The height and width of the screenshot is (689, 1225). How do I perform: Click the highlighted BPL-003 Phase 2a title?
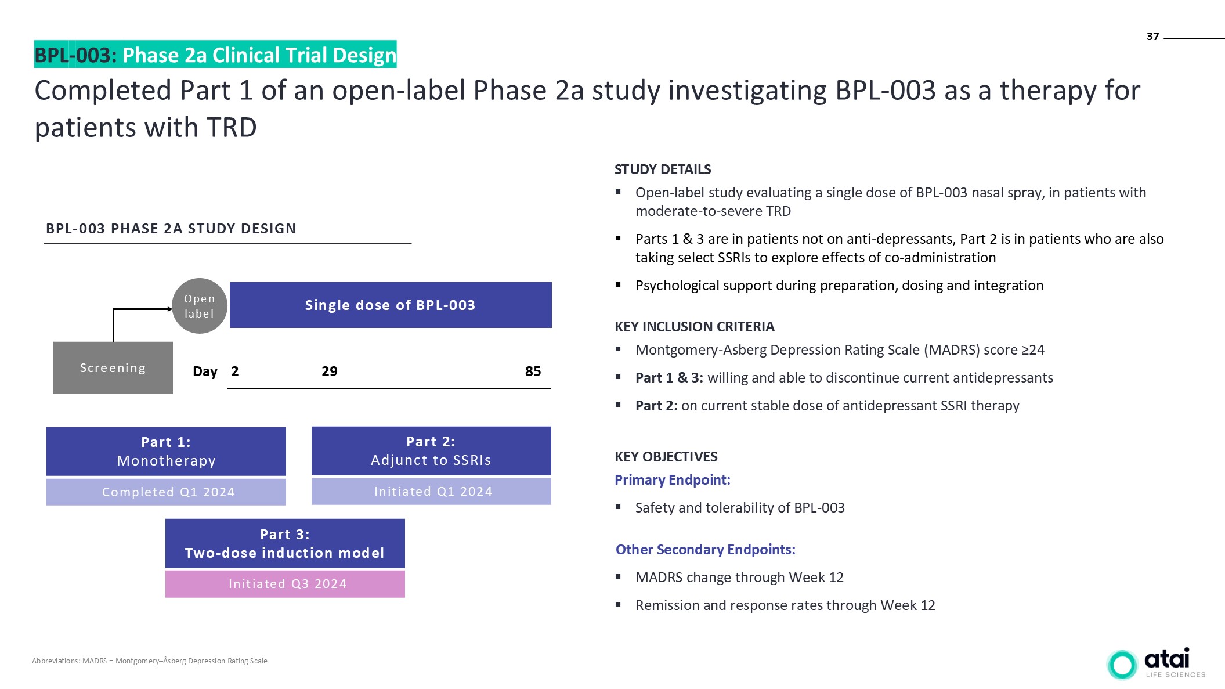215,55
